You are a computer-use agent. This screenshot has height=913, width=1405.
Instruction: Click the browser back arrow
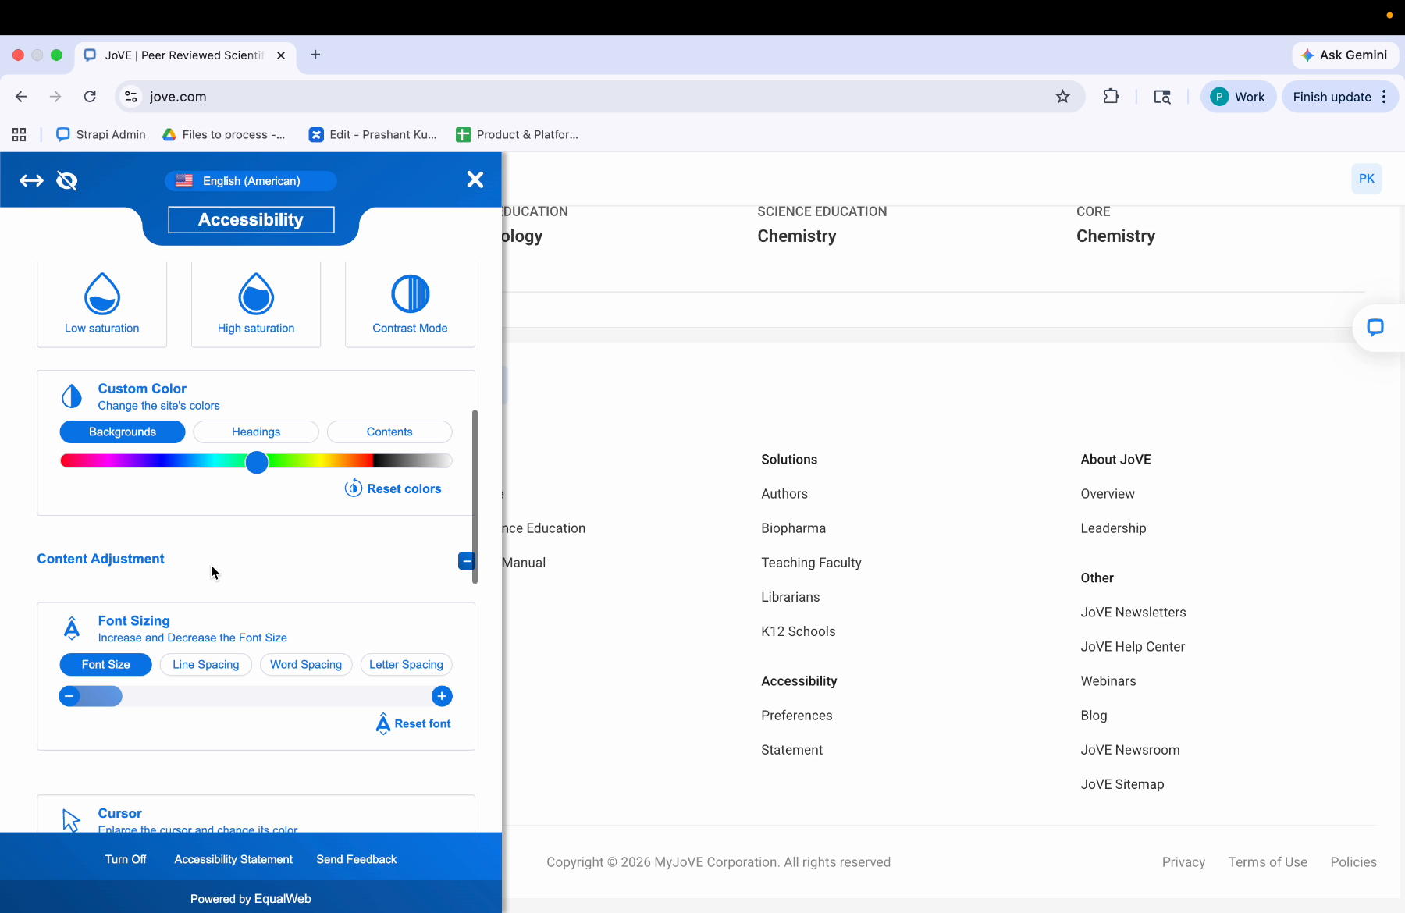point(21,97)
